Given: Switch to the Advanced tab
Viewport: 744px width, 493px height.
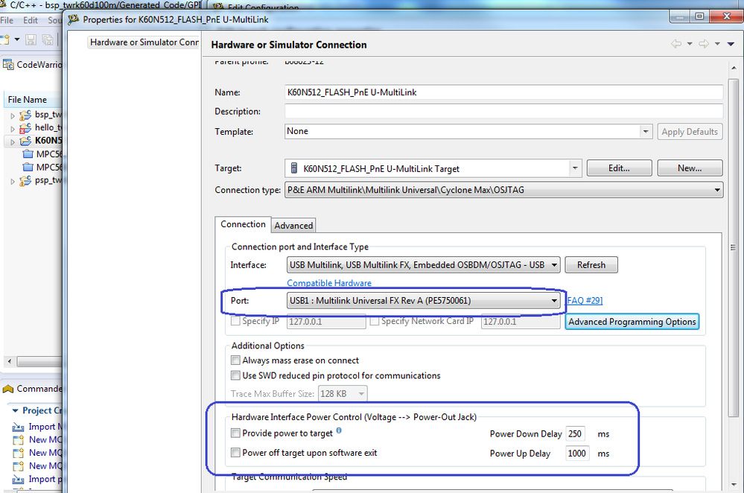Looking at the screenshot, I should [293, 226].
